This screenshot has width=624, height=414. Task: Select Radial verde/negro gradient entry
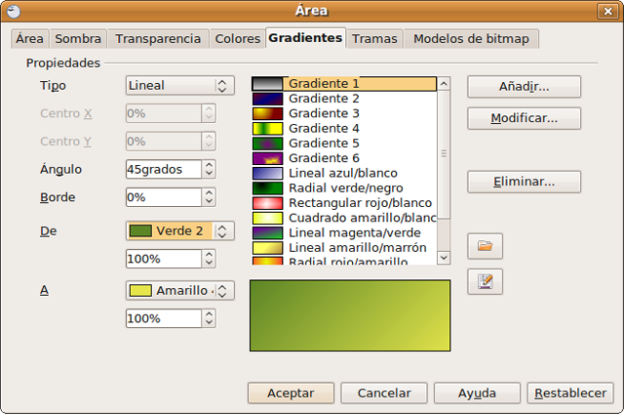click(x=345, y=187)
